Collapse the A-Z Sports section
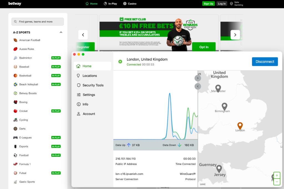 (61, 32)
